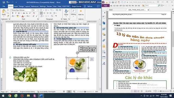Open the Foxit Attachments paperclip panel
174x98 pixels.
[104, 40]
